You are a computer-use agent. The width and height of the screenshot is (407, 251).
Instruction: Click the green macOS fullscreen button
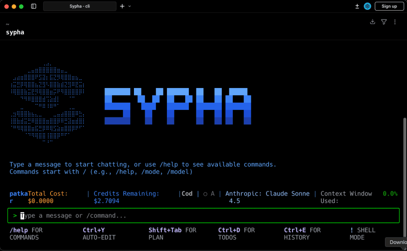tap(21, 6)
